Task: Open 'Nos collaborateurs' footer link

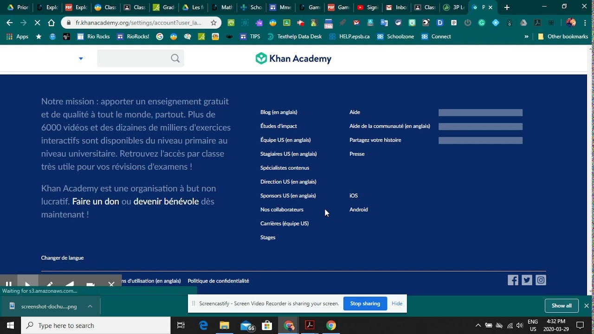Action: 282,210
